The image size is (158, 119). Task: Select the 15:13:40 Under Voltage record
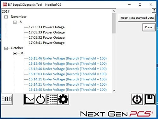point(68,90)
